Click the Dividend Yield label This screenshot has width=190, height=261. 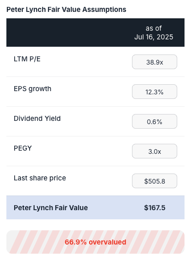[37, 119]
